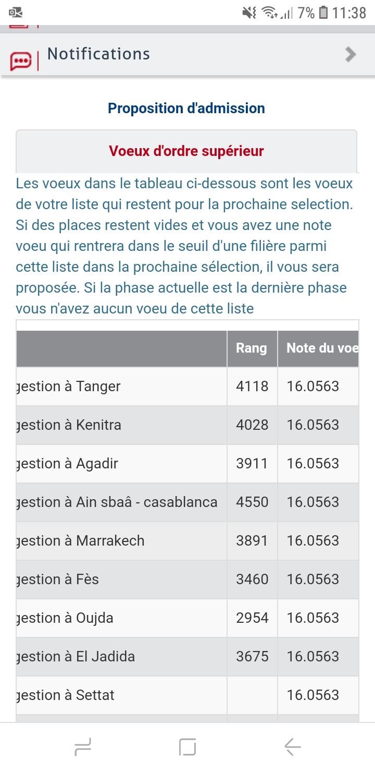Select the Voeux d'ordre supérieur tab
The image size is (375, 772).
click(186, 151)
